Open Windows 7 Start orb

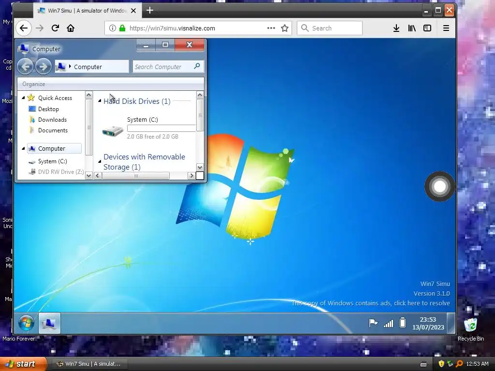point(26,323)
